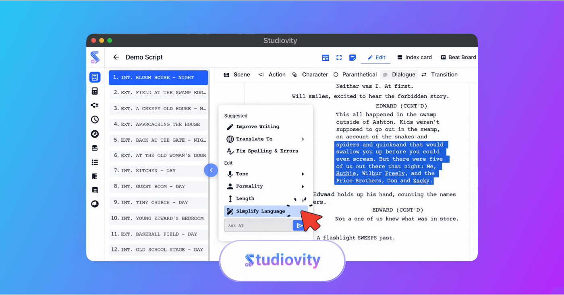Click the Ask AI send button
The image size is (564, 295).
pyautogui.click(x=299, y=225)
